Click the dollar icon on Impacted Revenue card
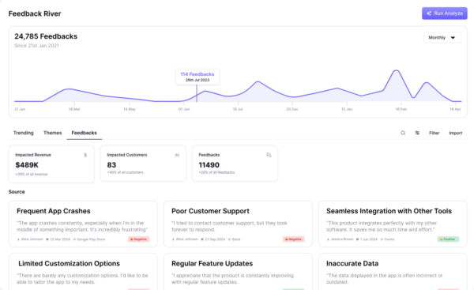The width and height of the screenshot is (474, 290). [85, 155]
